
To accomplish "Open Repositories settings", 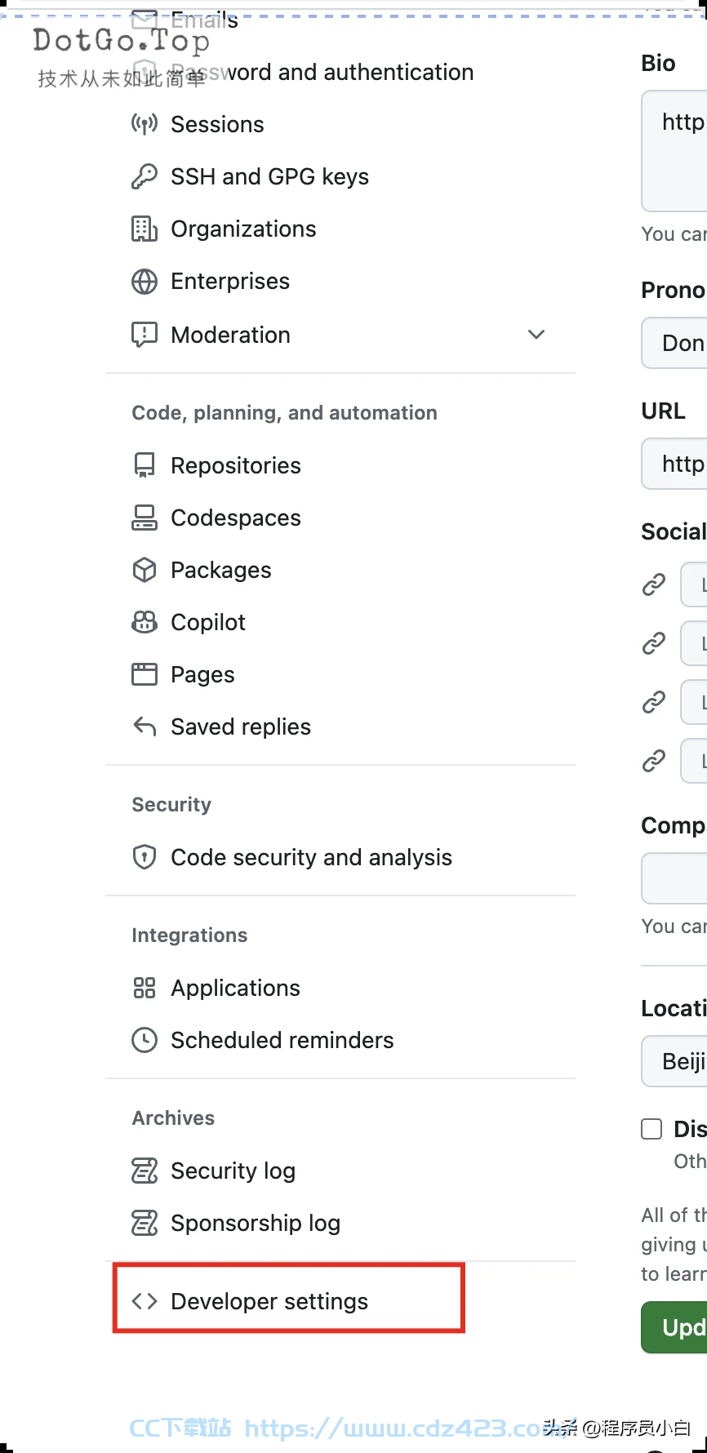I will tap(236, 465).
